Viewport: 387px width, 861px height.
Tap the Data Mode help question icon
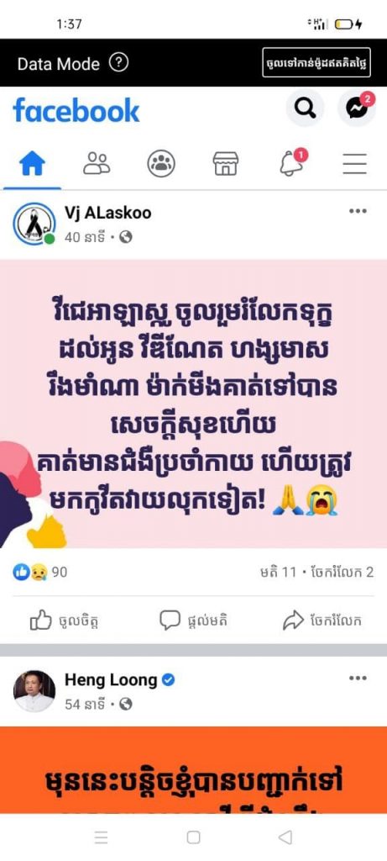pyautogui.click(x=118, y=62)
